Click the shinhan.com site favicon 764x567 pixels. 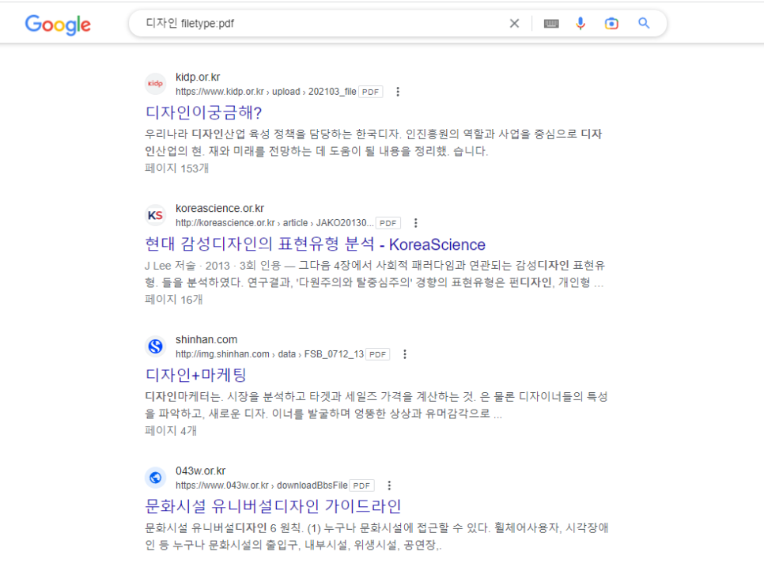click(x=156, y=346)
